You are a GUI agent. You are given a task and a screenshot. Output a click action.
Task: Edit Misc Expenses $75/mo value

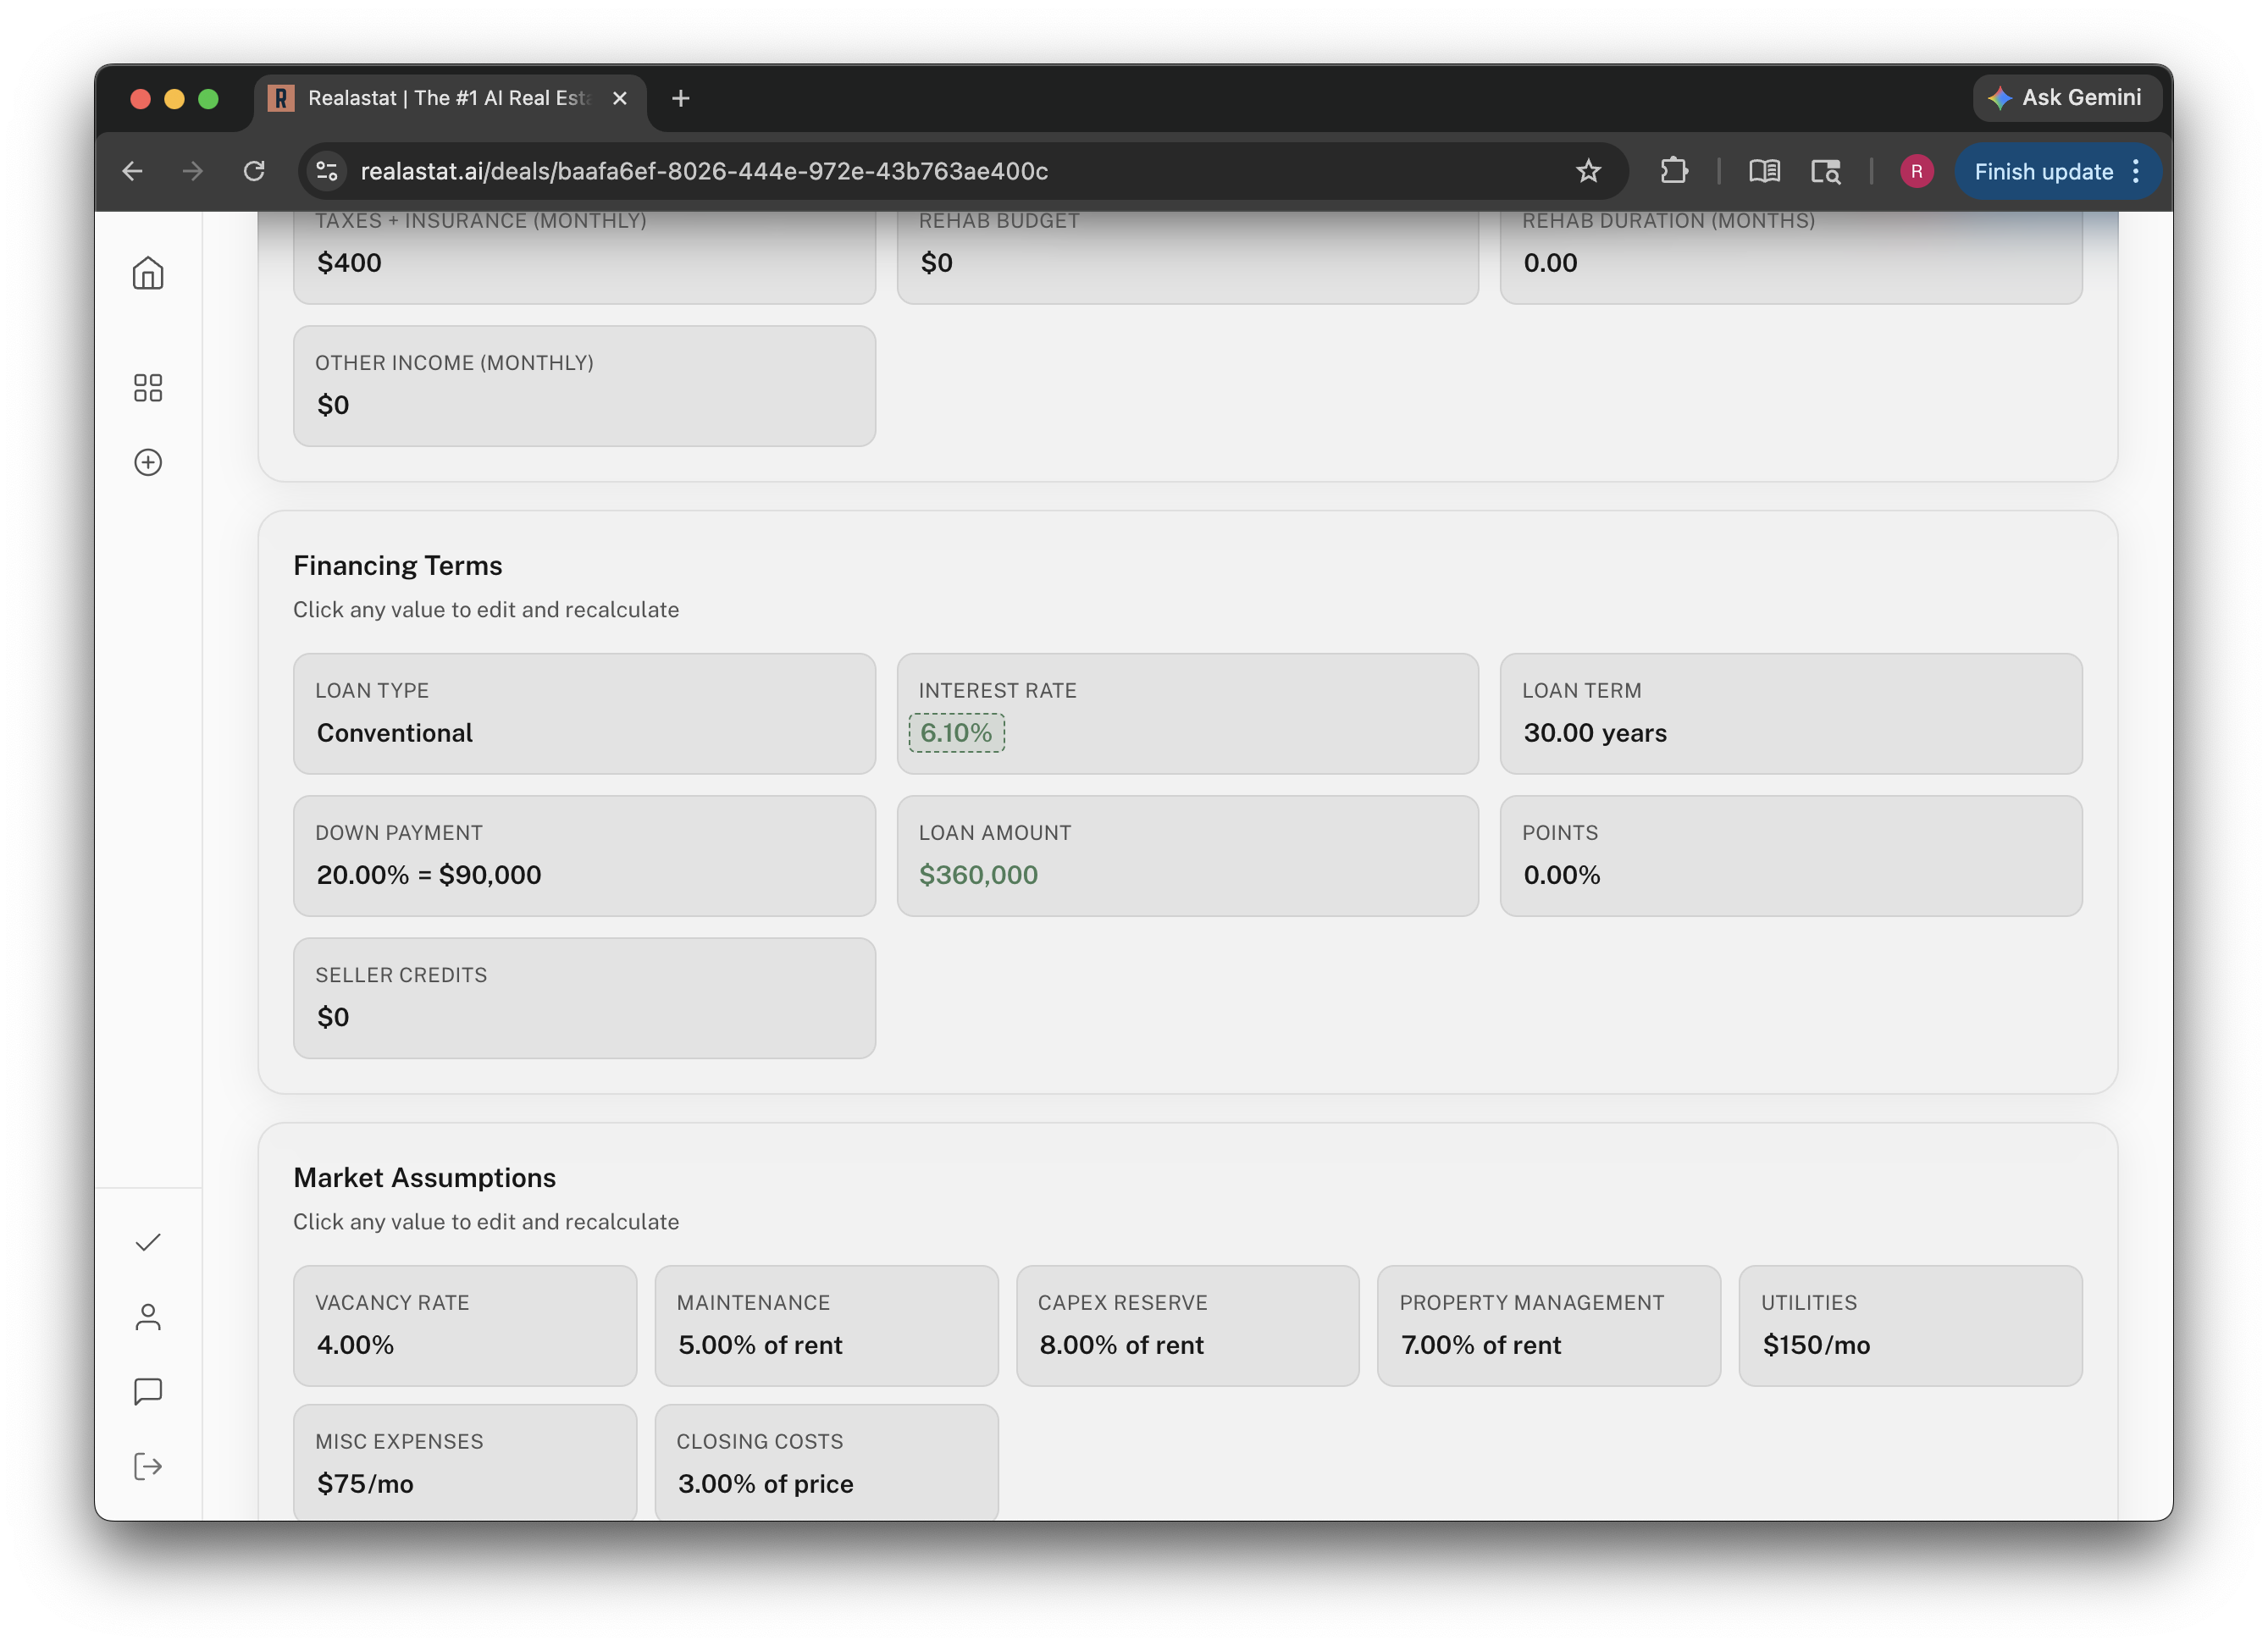(365, 1484)
